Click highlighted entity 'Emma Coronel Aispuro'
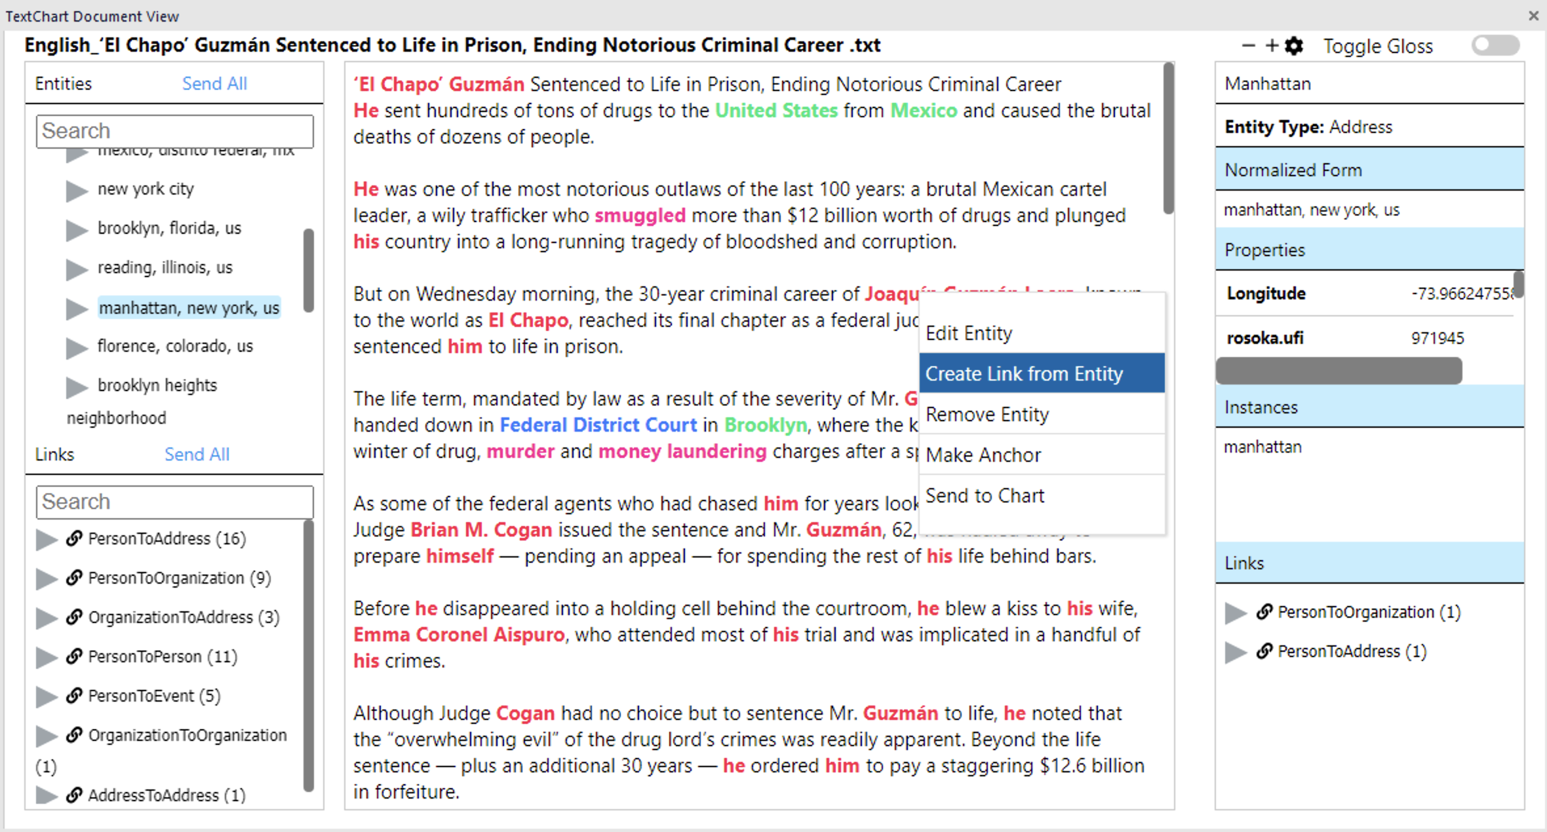The width and height of the screenshot is (1547, 832). pyautogui.click(x=459, y=635)
